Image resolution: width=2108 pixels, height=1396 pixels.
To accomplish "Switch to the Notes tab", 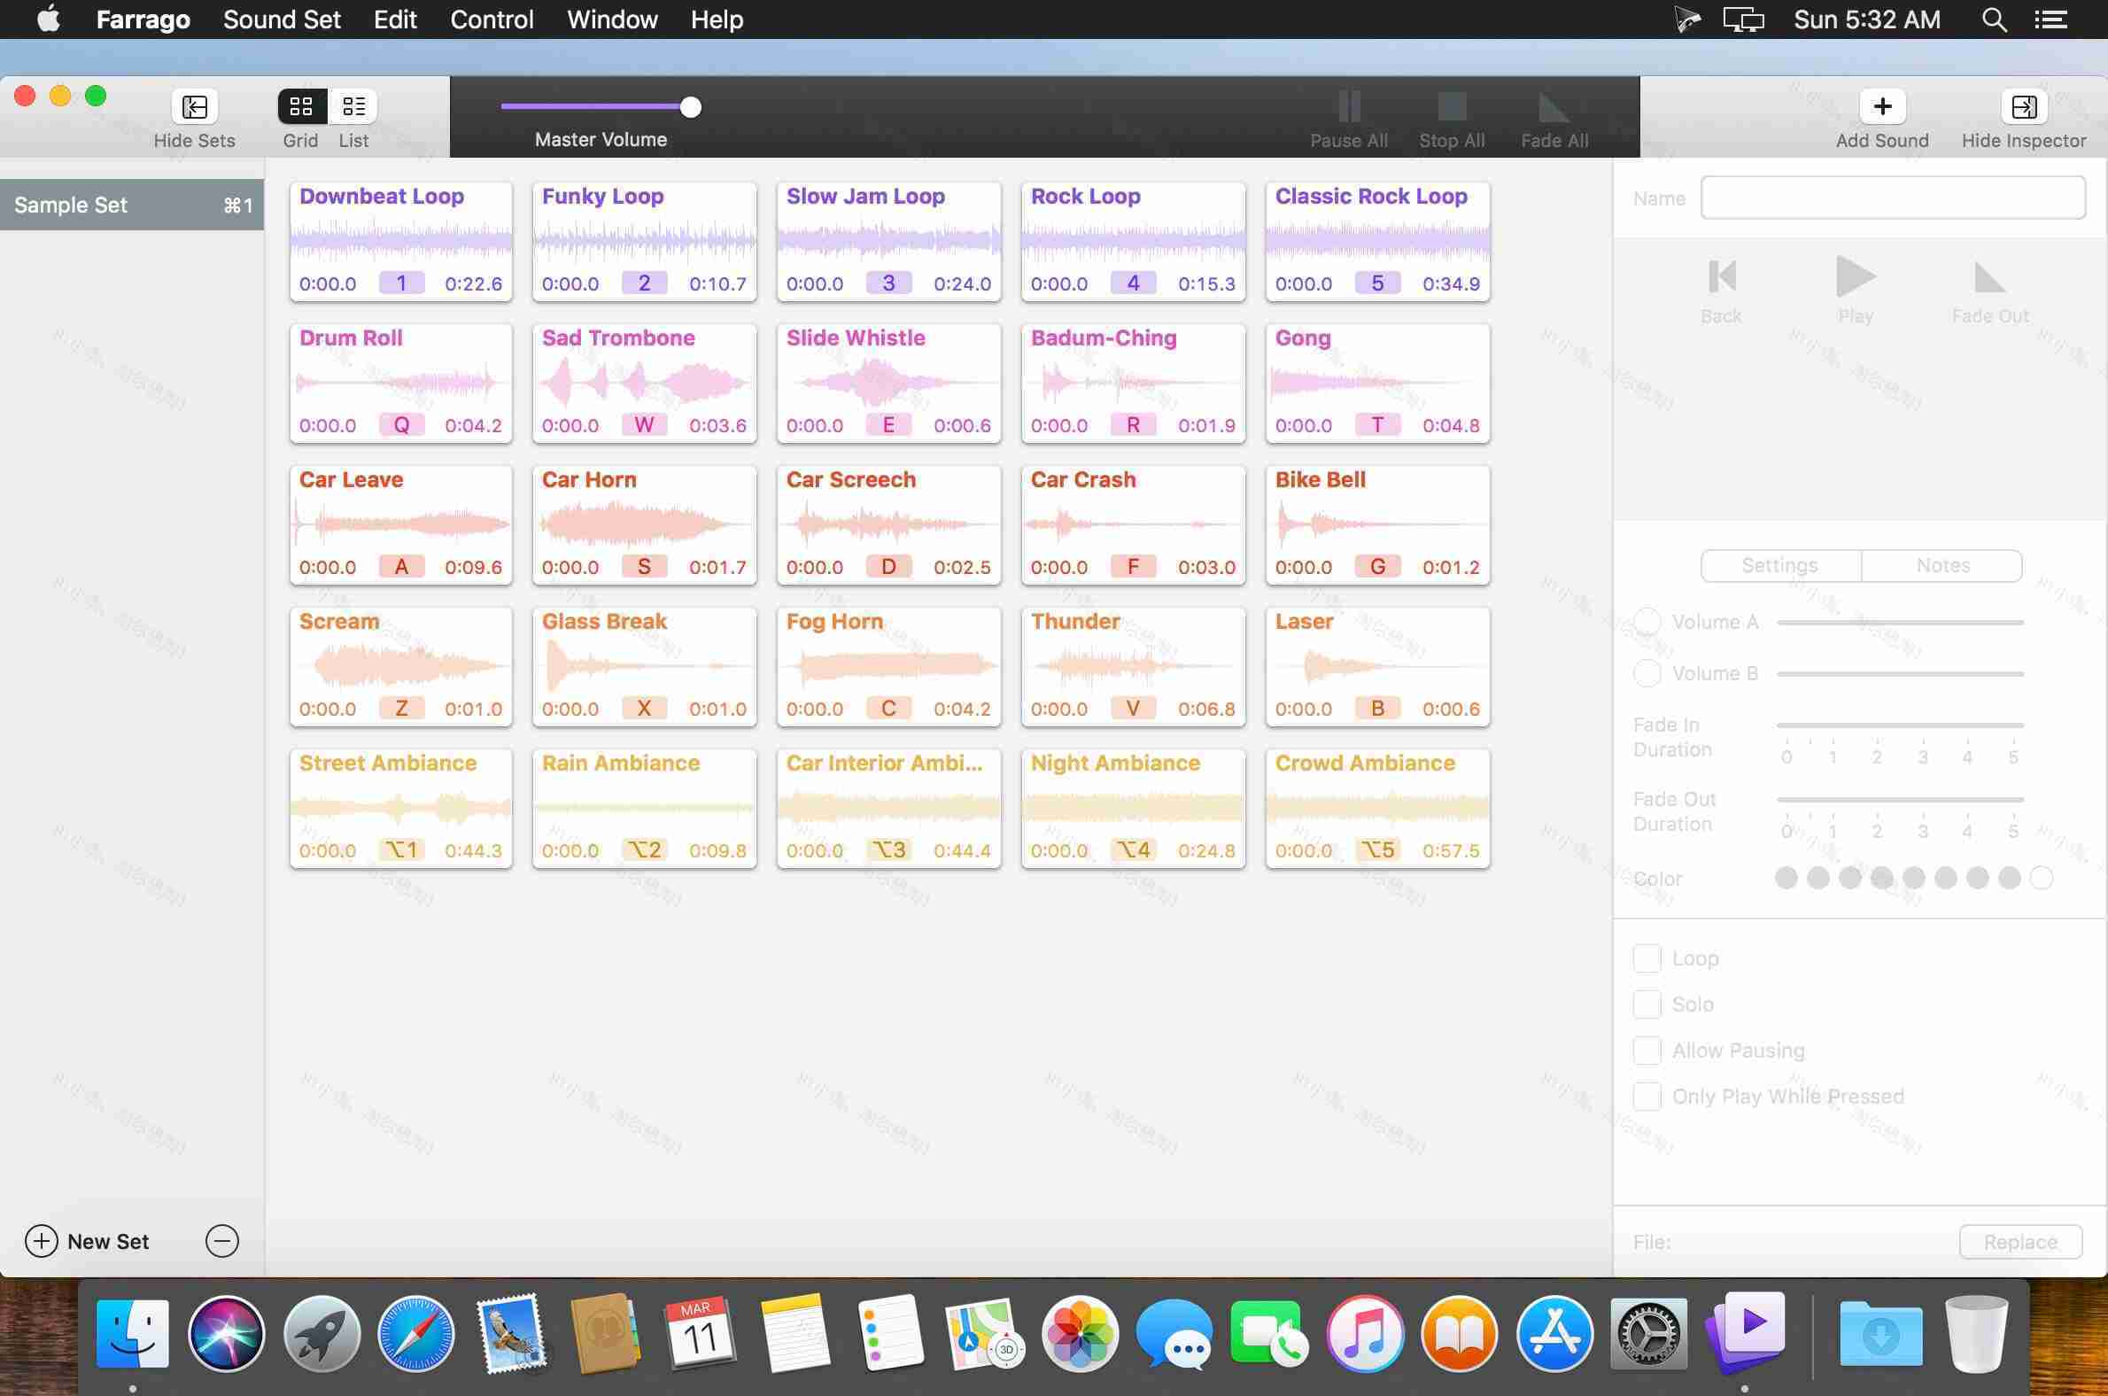I will [x=1942, y=565].
